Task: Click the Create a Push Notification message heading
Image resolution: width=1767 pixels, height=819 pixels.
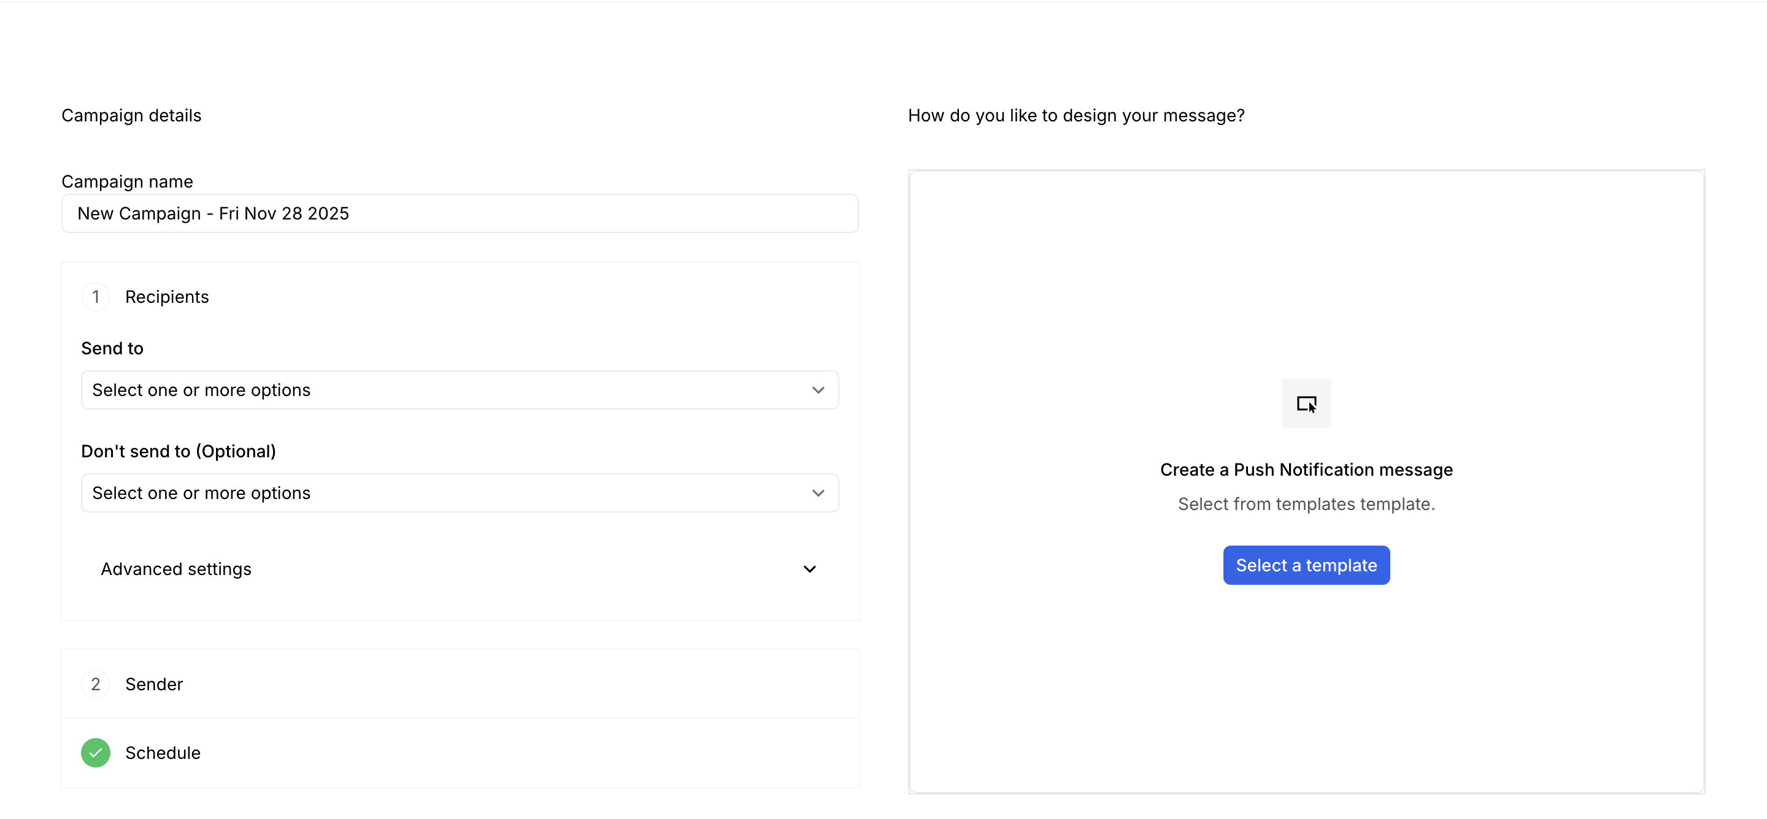Action: [1306, 470]
